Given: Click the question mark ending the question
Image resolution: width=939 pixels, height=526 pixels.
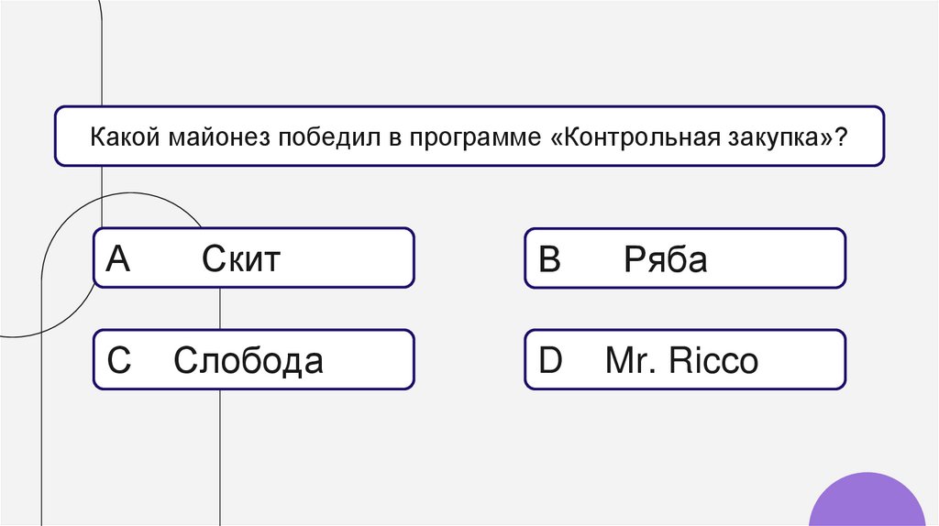Looking at the screenshot, I should tap(842, 138).
